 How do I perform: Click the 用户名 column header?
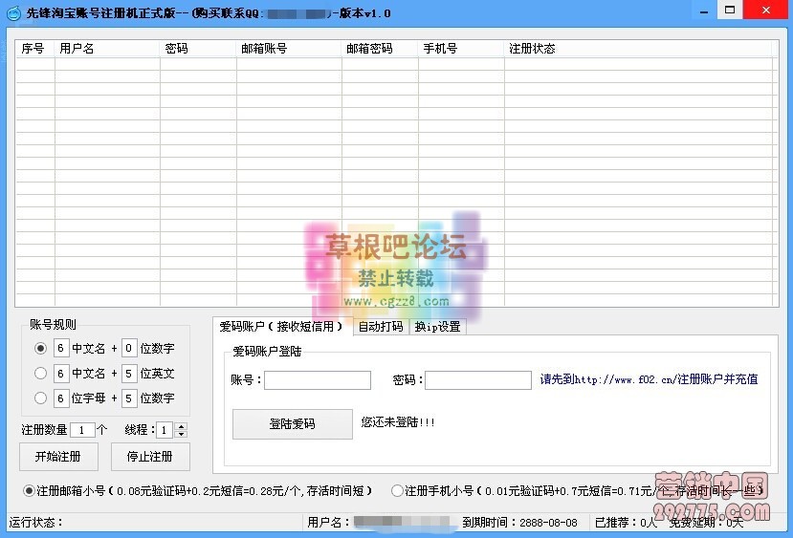[x=107, y=49]
